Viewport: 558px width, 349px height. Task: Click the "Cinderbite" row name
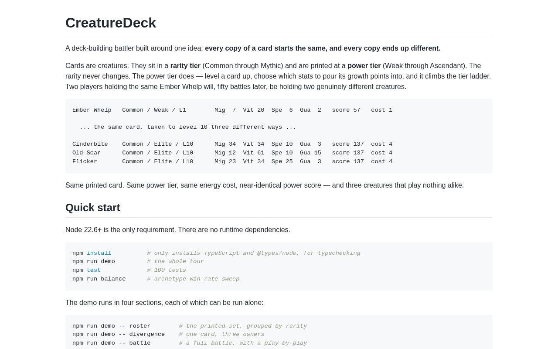90,144
